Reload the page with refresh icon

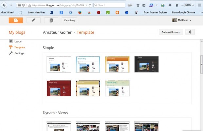90,5
